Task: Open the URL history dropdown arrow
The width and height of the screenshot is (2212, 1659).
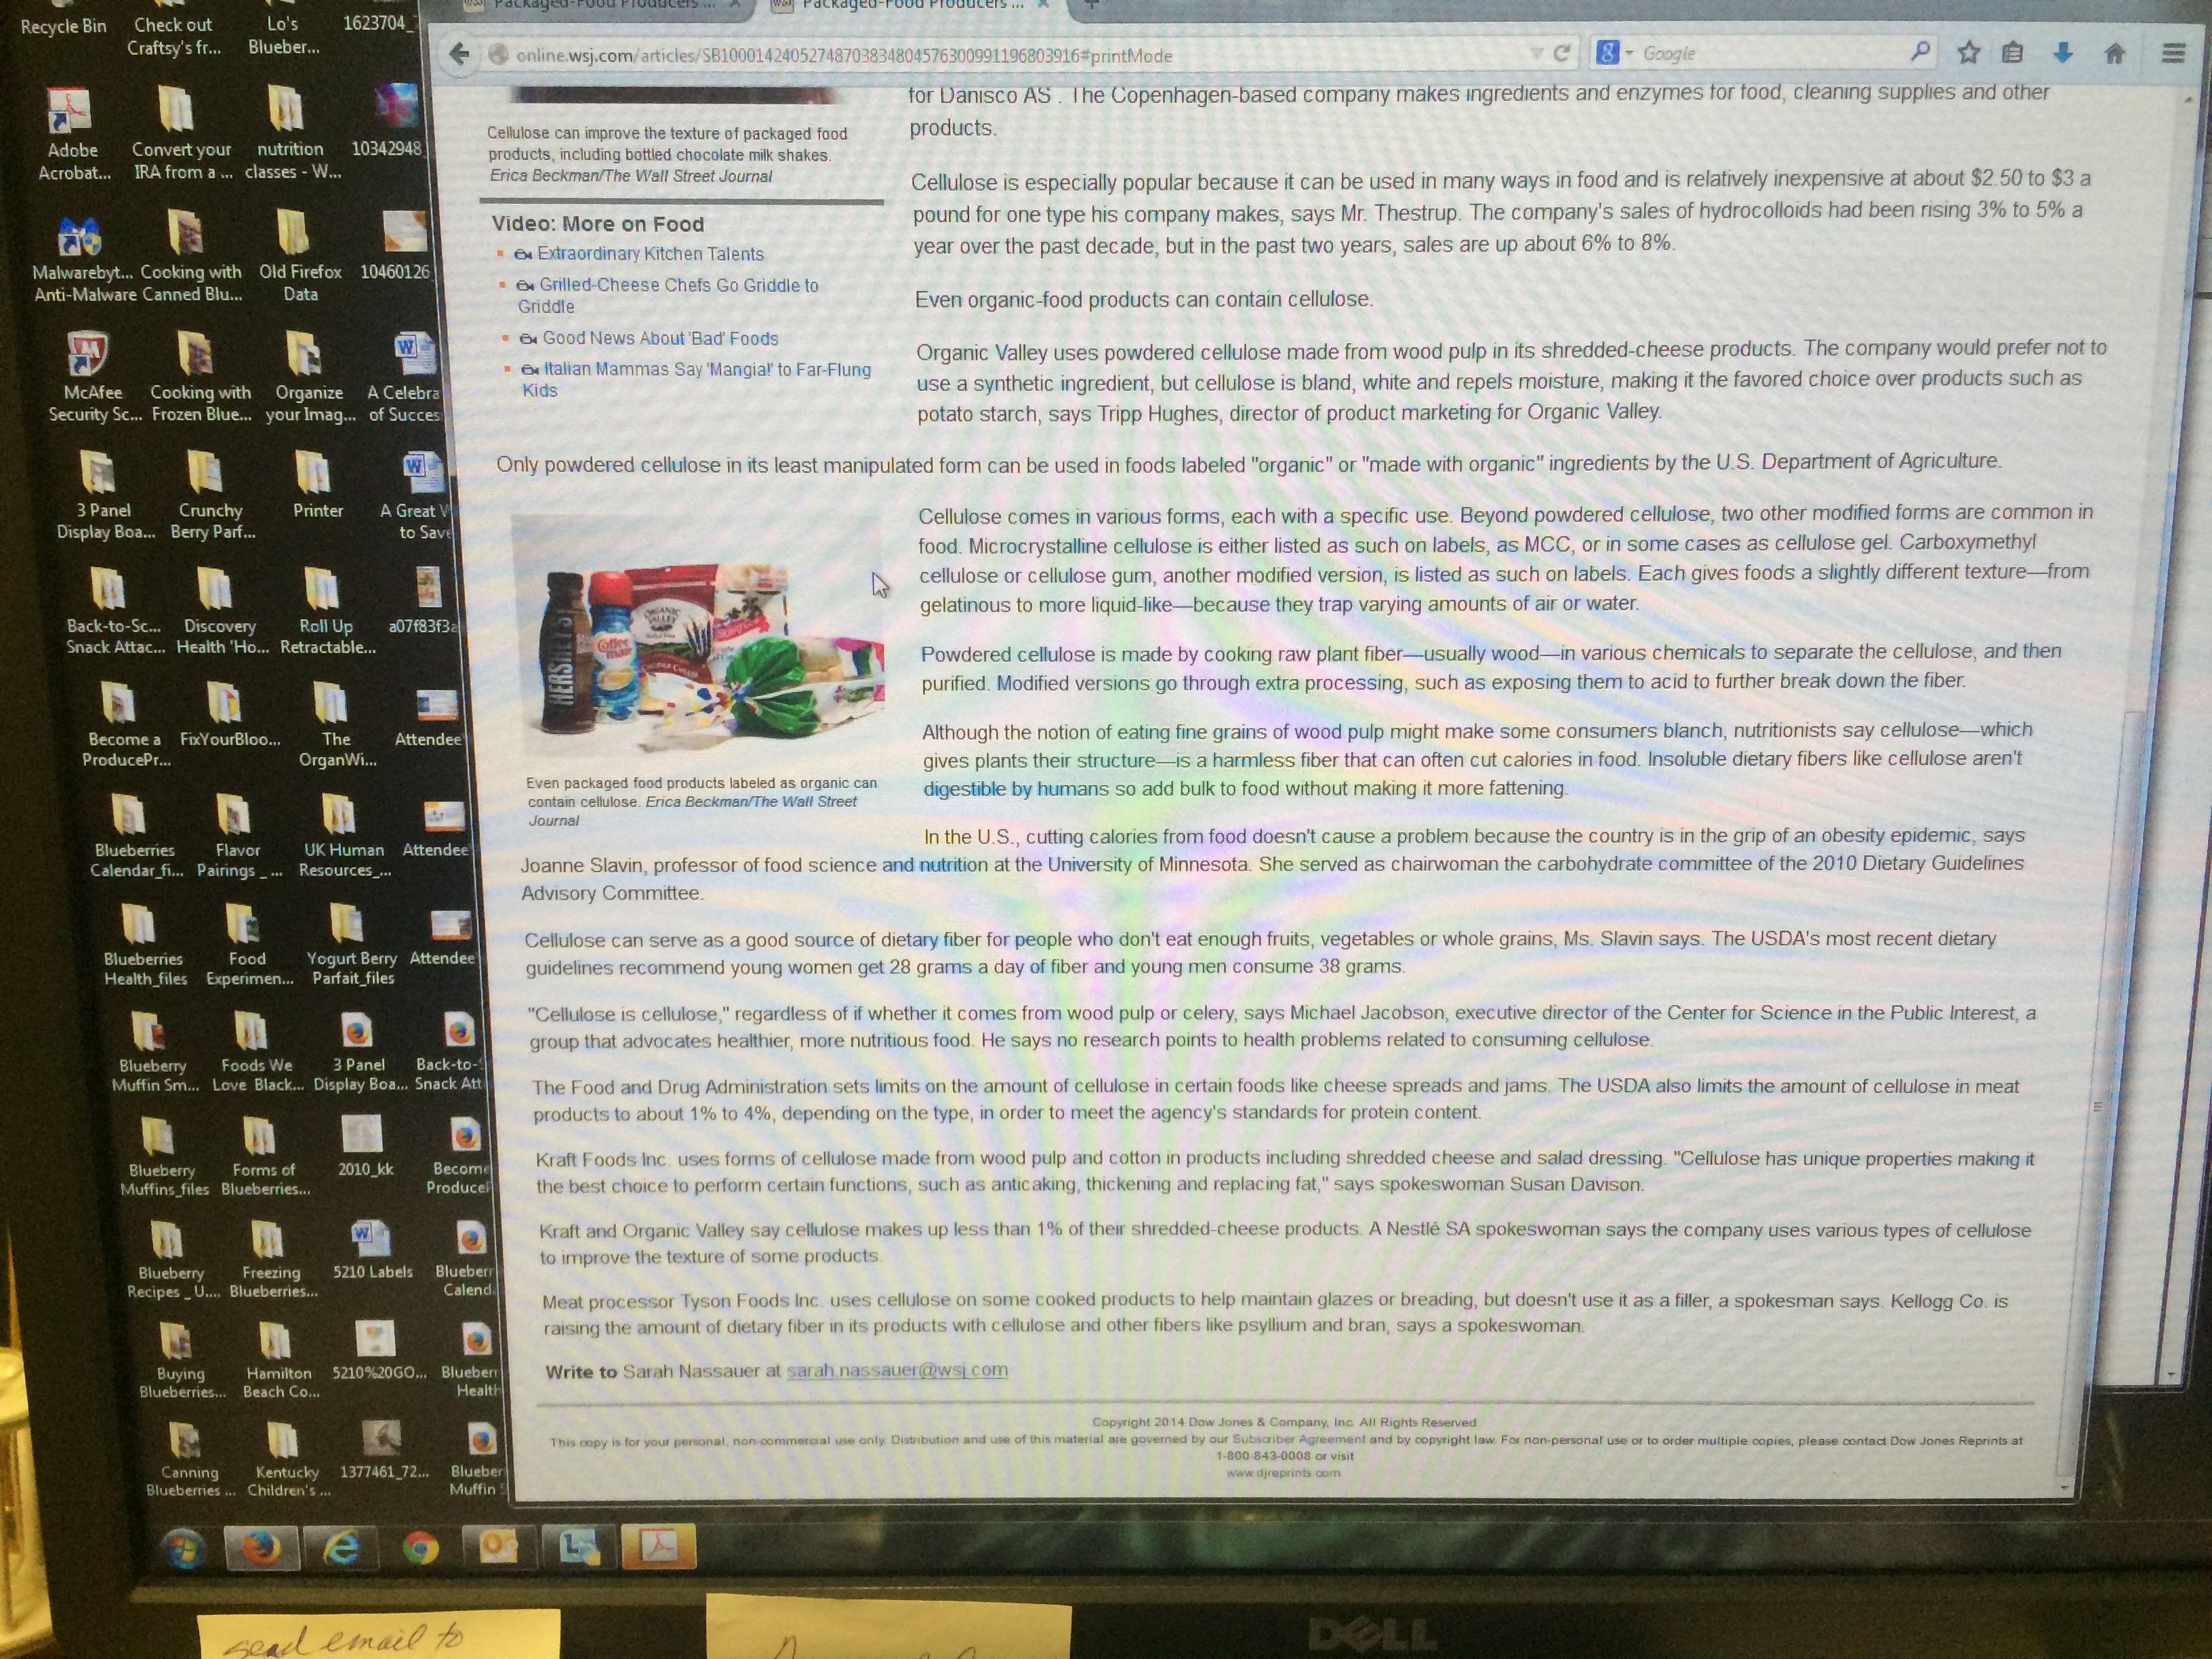Action: tap(1536, 54)
